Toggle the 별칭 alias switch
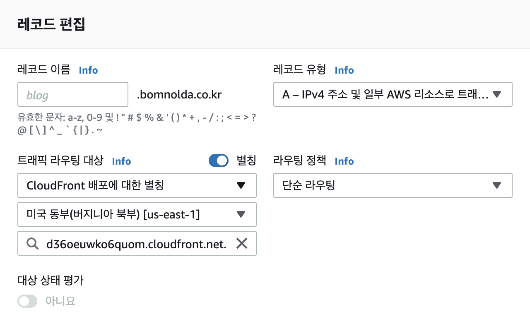This screenshot has height=326, width=530. point(219,161)
